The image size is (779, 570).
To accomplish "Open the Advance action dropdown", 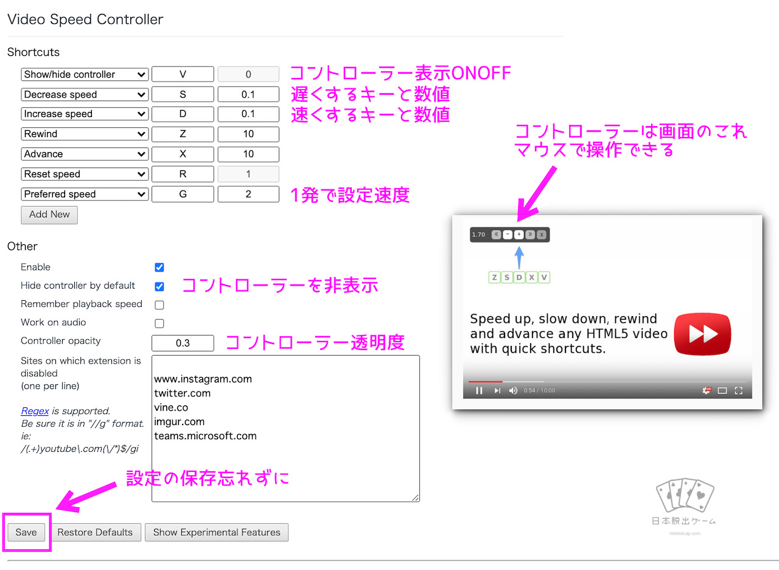I will pyautogui.click(x=85, y=154).
